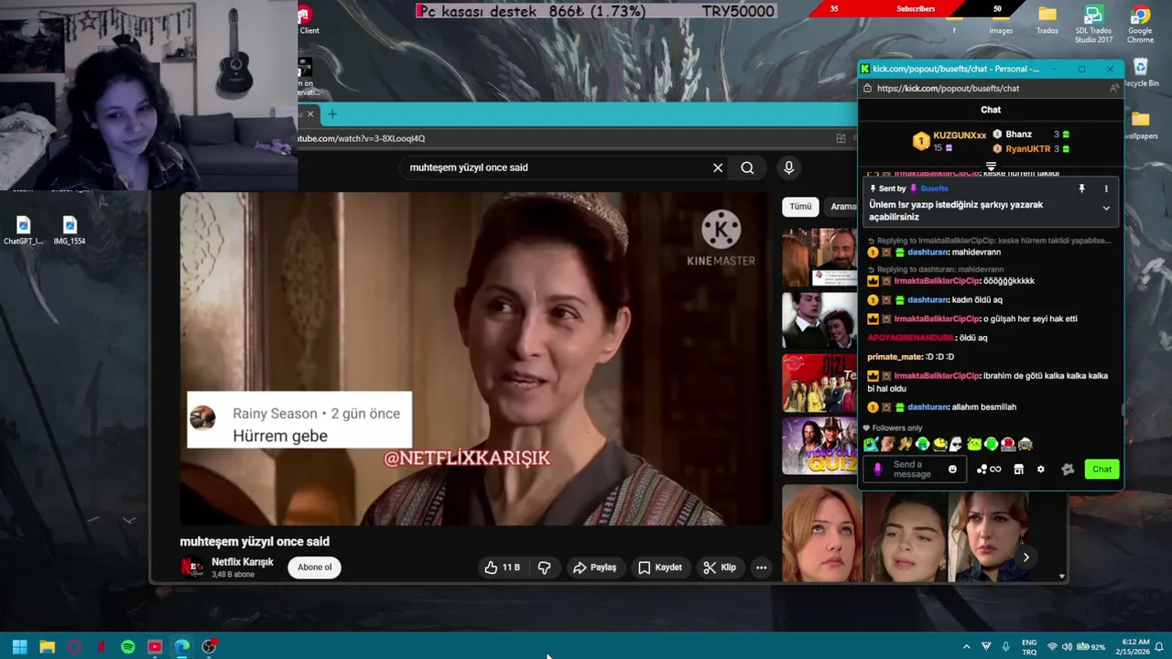This screenshot has height=659, width=1172.
Task: Click the ENG TRQ language indicator
Action: pos(1029,647)
